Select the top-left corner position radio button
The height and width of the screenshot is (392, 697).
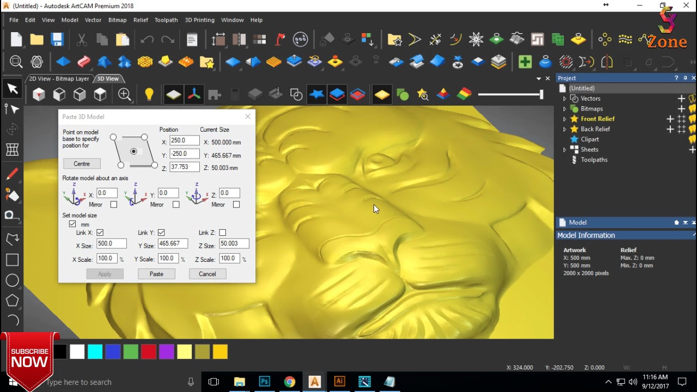(113, 137)
